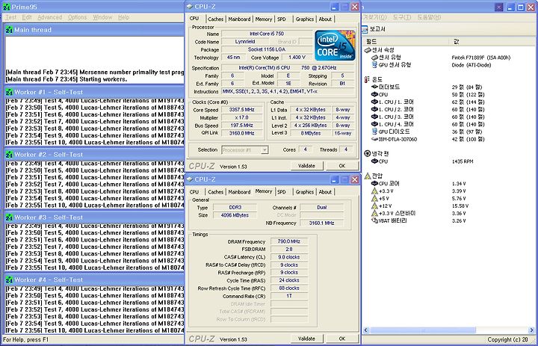Switch to SPD tab in lower CPU-Z
The height and width of the screenshot is (346, 538).
click(x=282, y=192)
